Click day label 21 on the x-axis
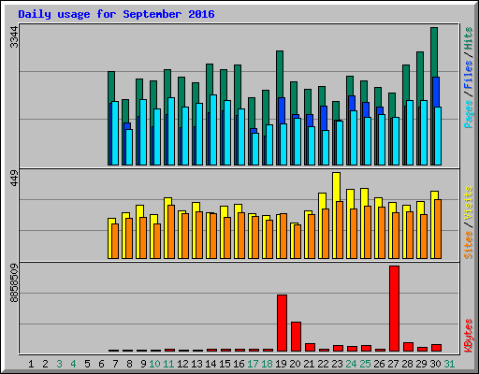 tap(309, 364)
